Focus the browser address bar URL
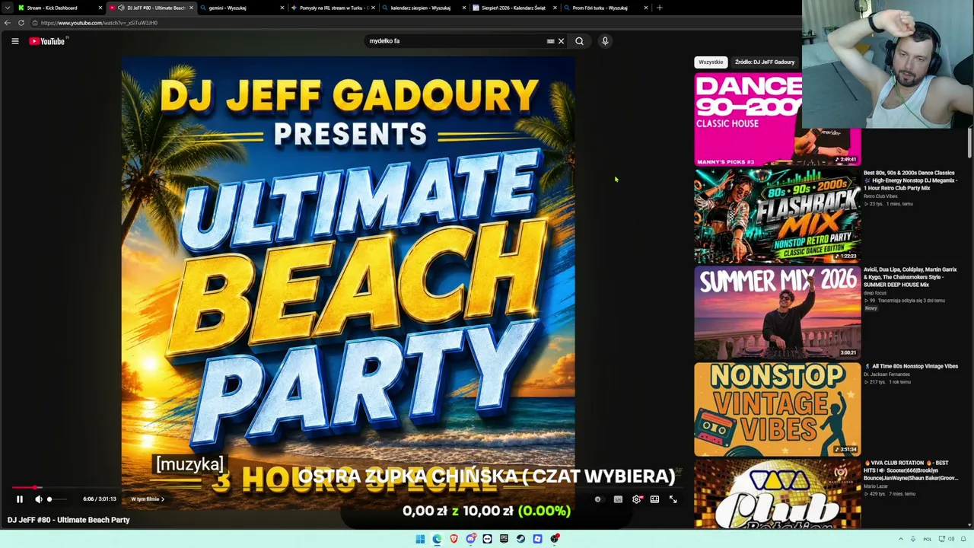This screenshot has width=974, height=548. coord(99,23)
